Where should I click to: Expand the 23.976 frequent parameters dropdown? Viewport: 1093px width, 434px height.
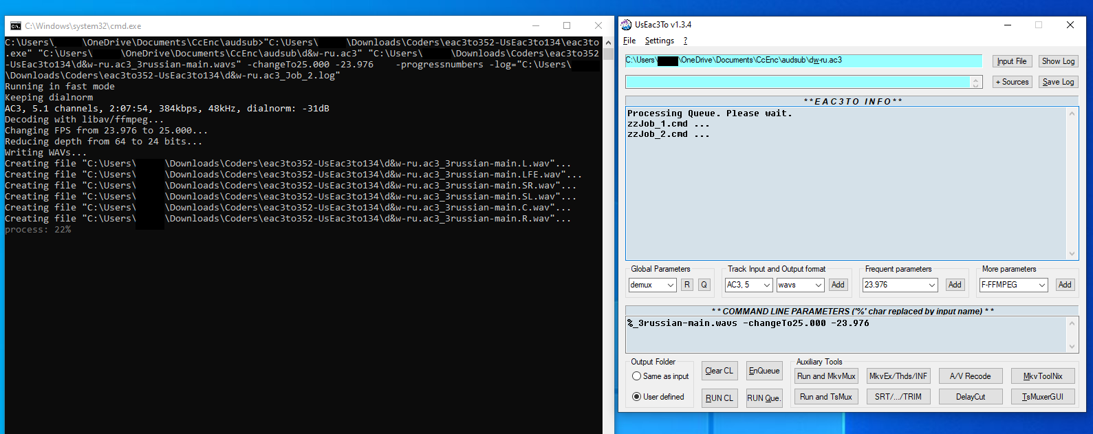tap(932, 285)
